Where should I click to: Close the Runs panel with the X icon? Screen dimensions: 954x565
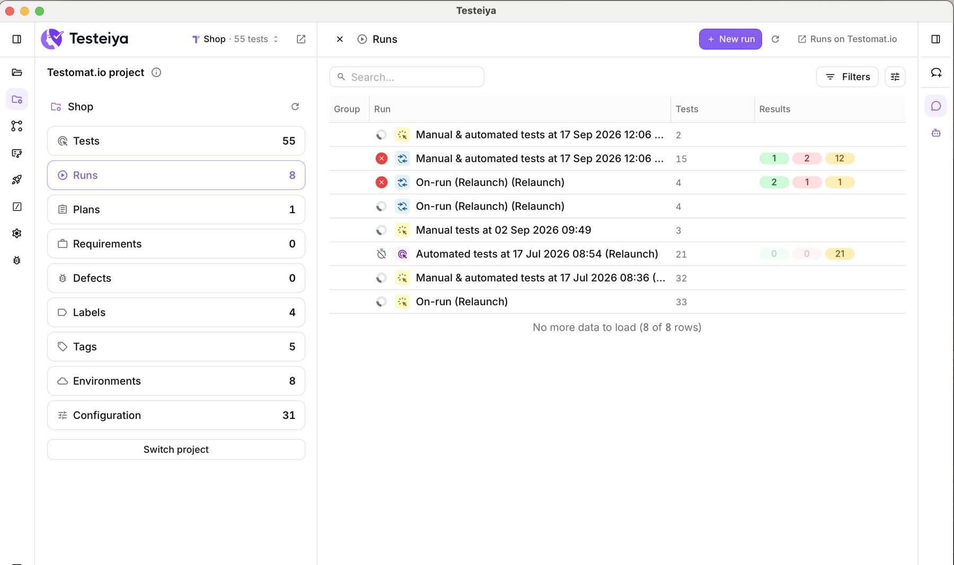(x=340, y=39)
